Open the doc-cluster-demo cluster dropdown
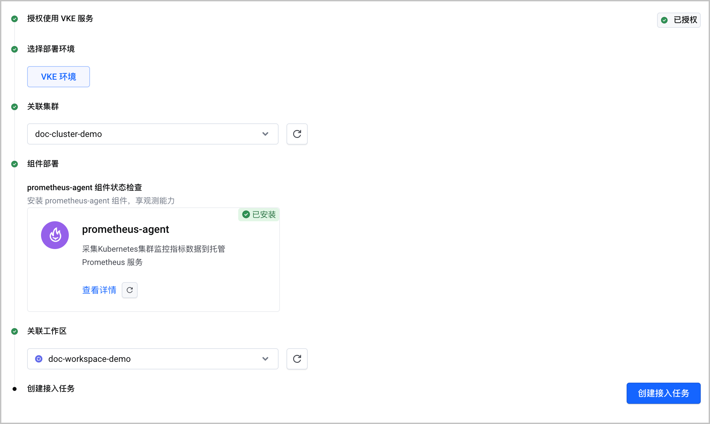 (153, 134)
